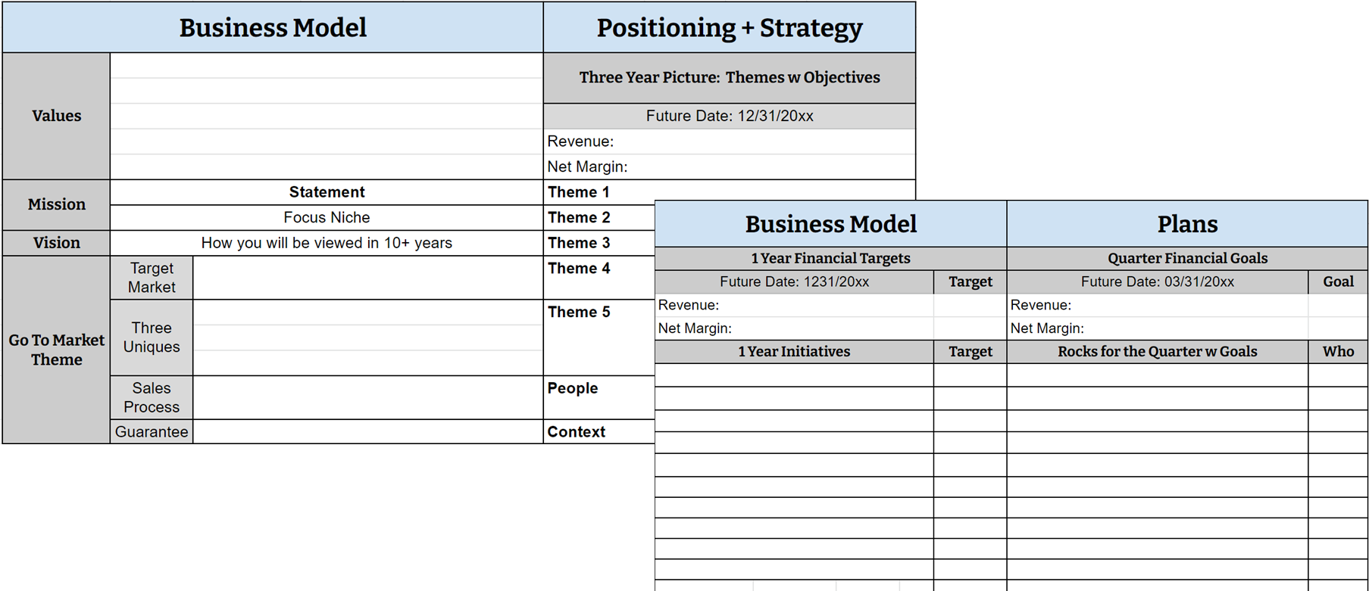Click the Plans header cell
This screenshot has height=591, width=1369.
[1187, 224]
